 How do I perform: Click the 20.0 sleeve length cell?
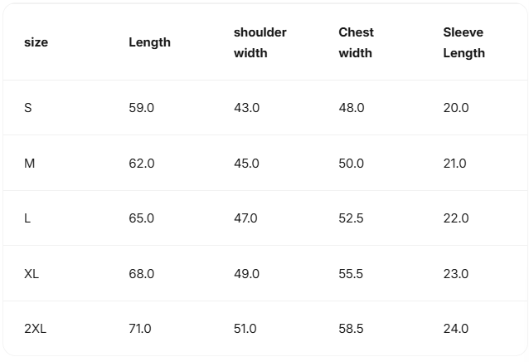coord(456,108)
